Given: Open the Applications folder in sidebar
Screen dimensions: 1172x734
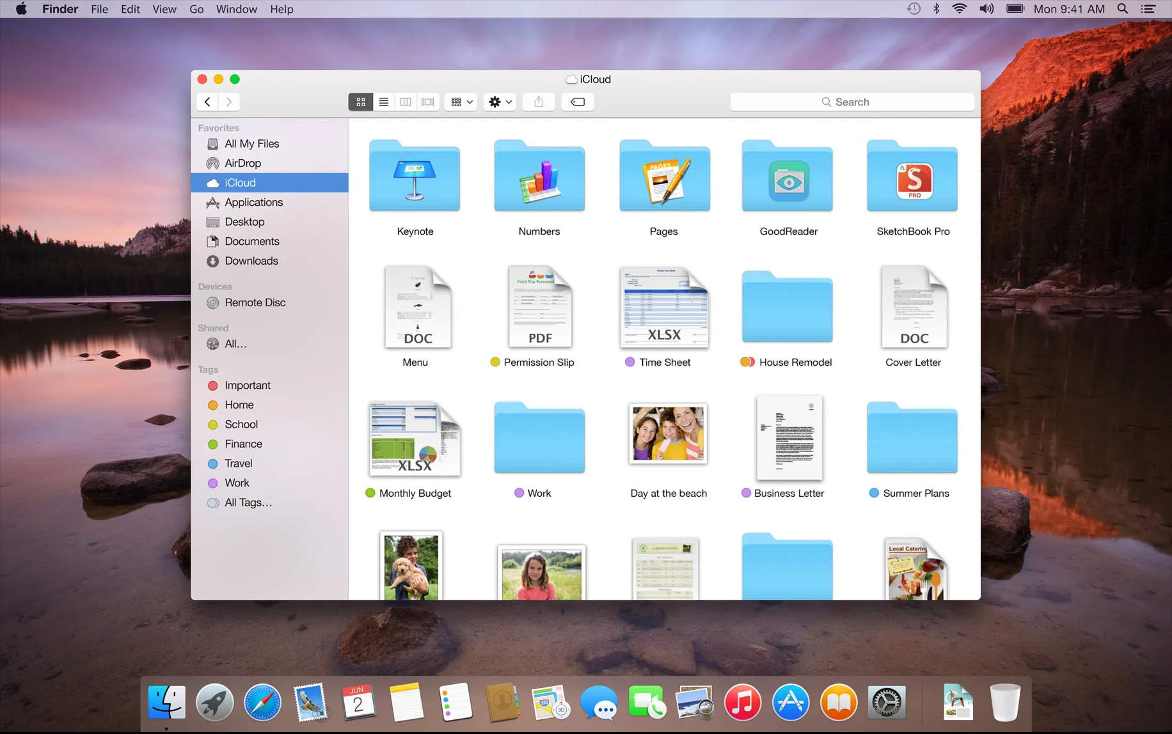Looking at the screenshot, I should [253, 202].
